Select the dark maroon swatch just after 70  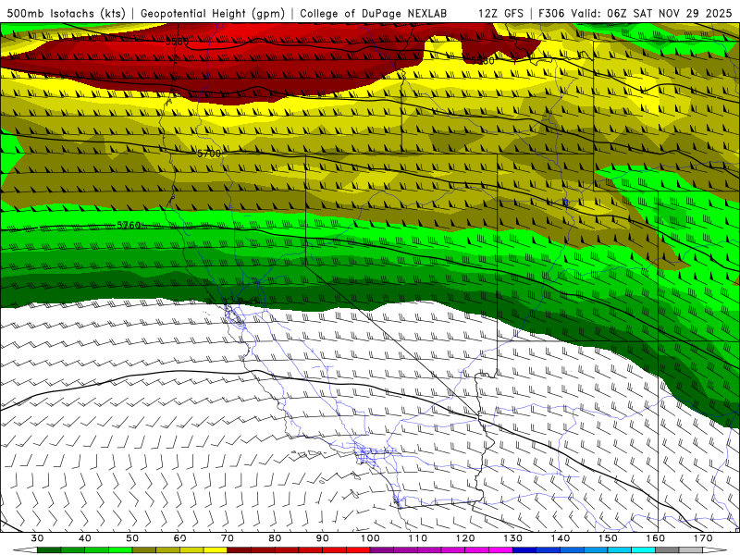coord(240,550)
